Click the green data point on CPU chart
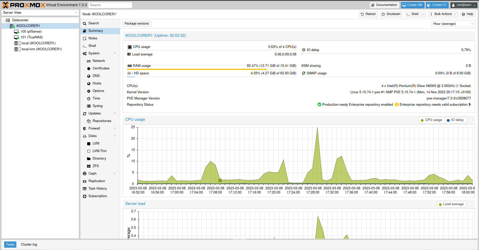Viewport: 479px width, 250px height. (x=220, y=180)
